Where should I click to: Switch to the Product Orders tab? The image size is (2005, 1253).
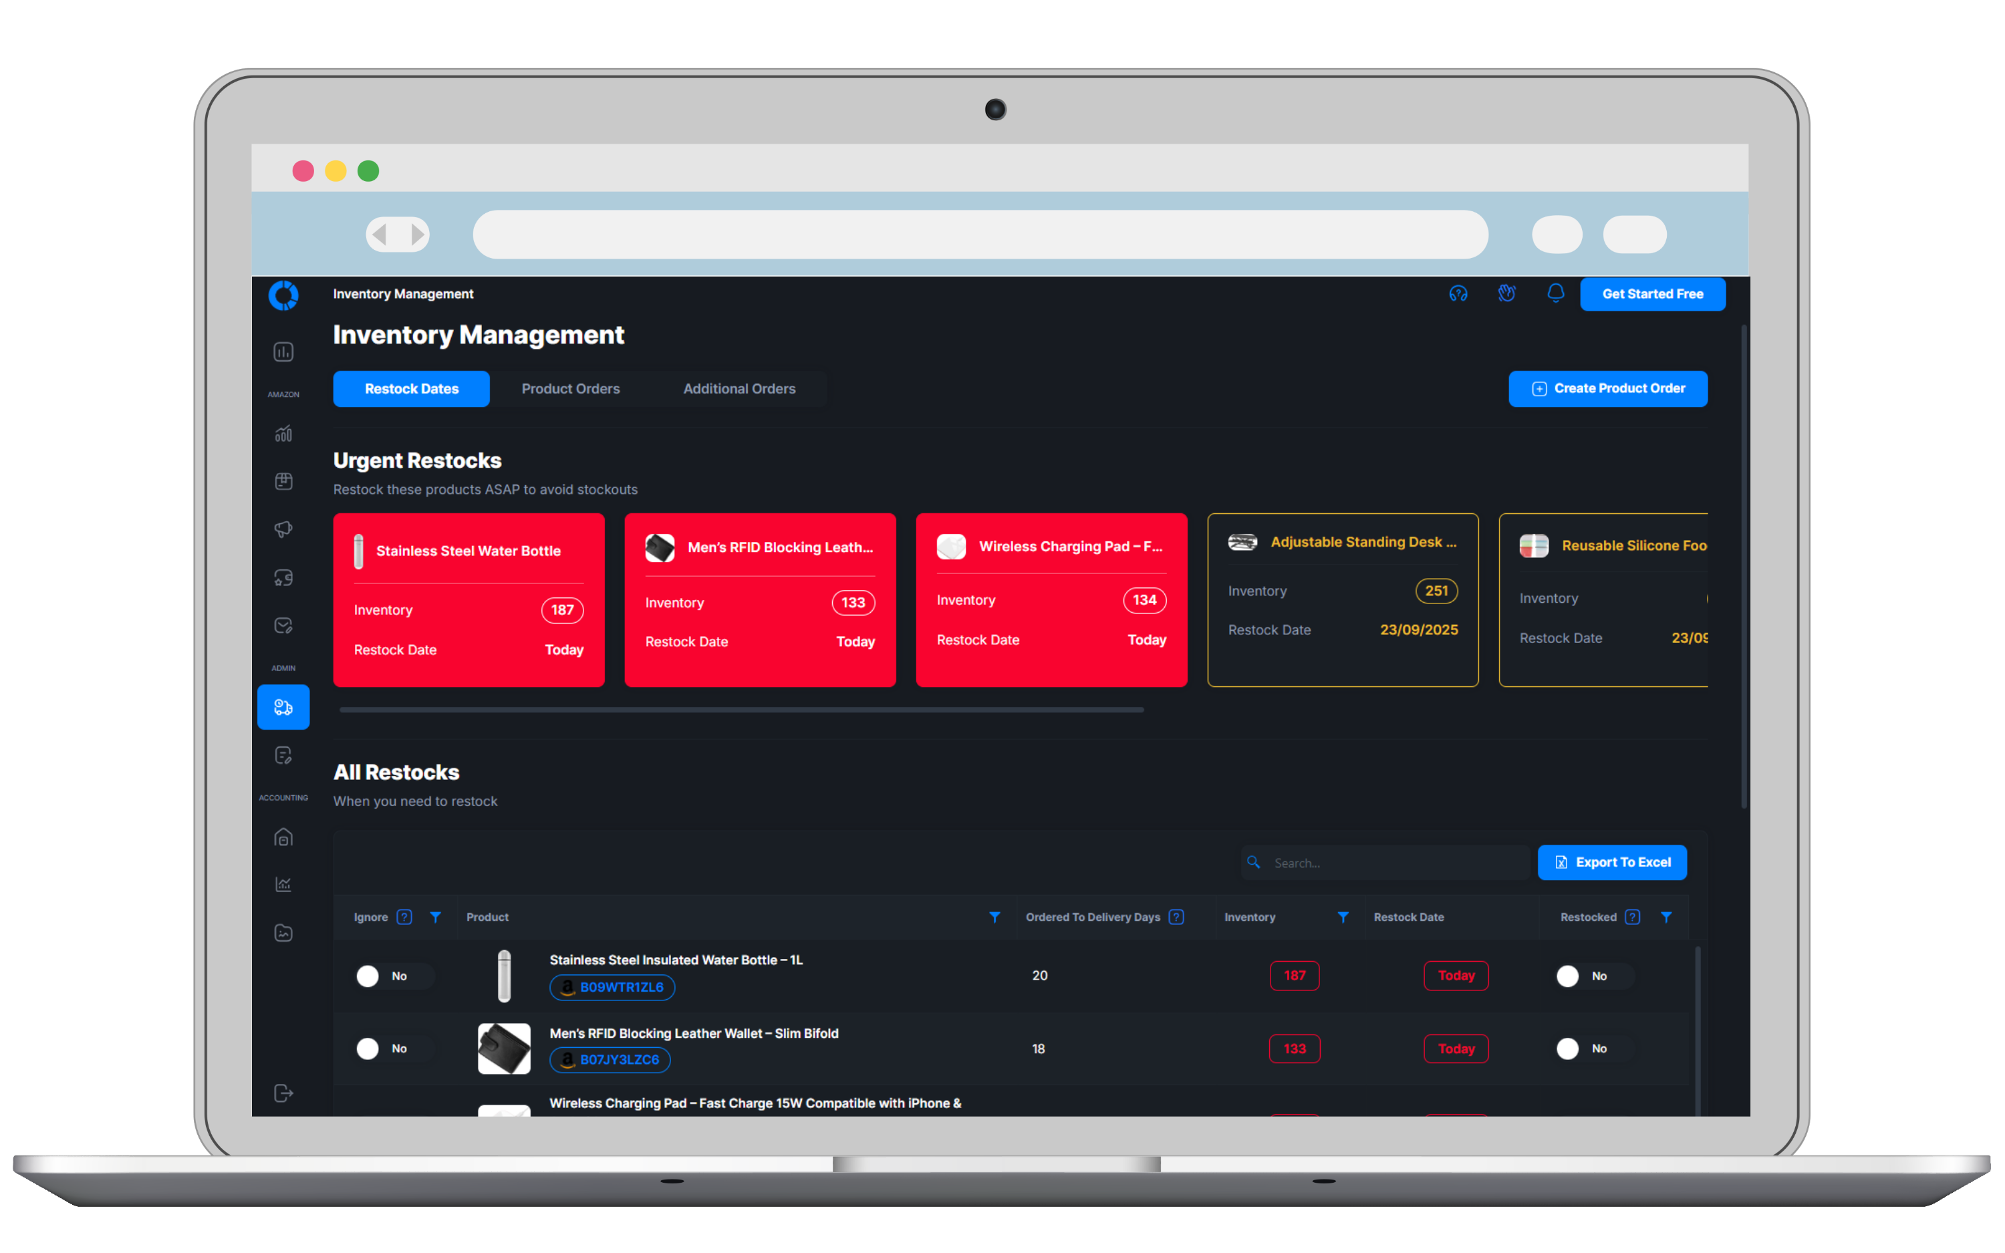(570, 389)
